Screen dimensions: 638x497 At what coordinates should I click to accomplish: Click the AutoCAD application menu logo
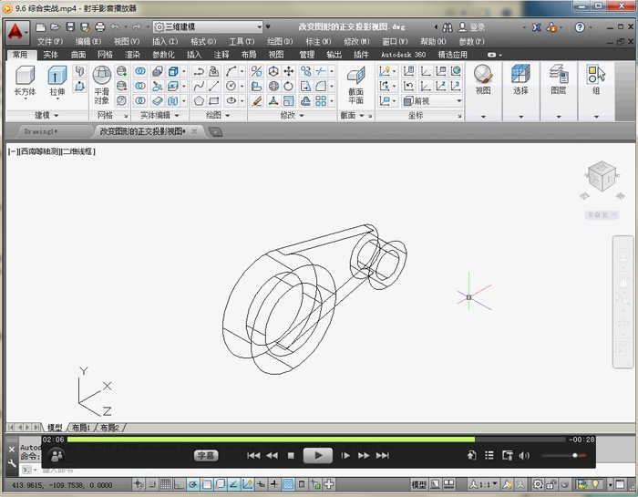click(15, 32)
